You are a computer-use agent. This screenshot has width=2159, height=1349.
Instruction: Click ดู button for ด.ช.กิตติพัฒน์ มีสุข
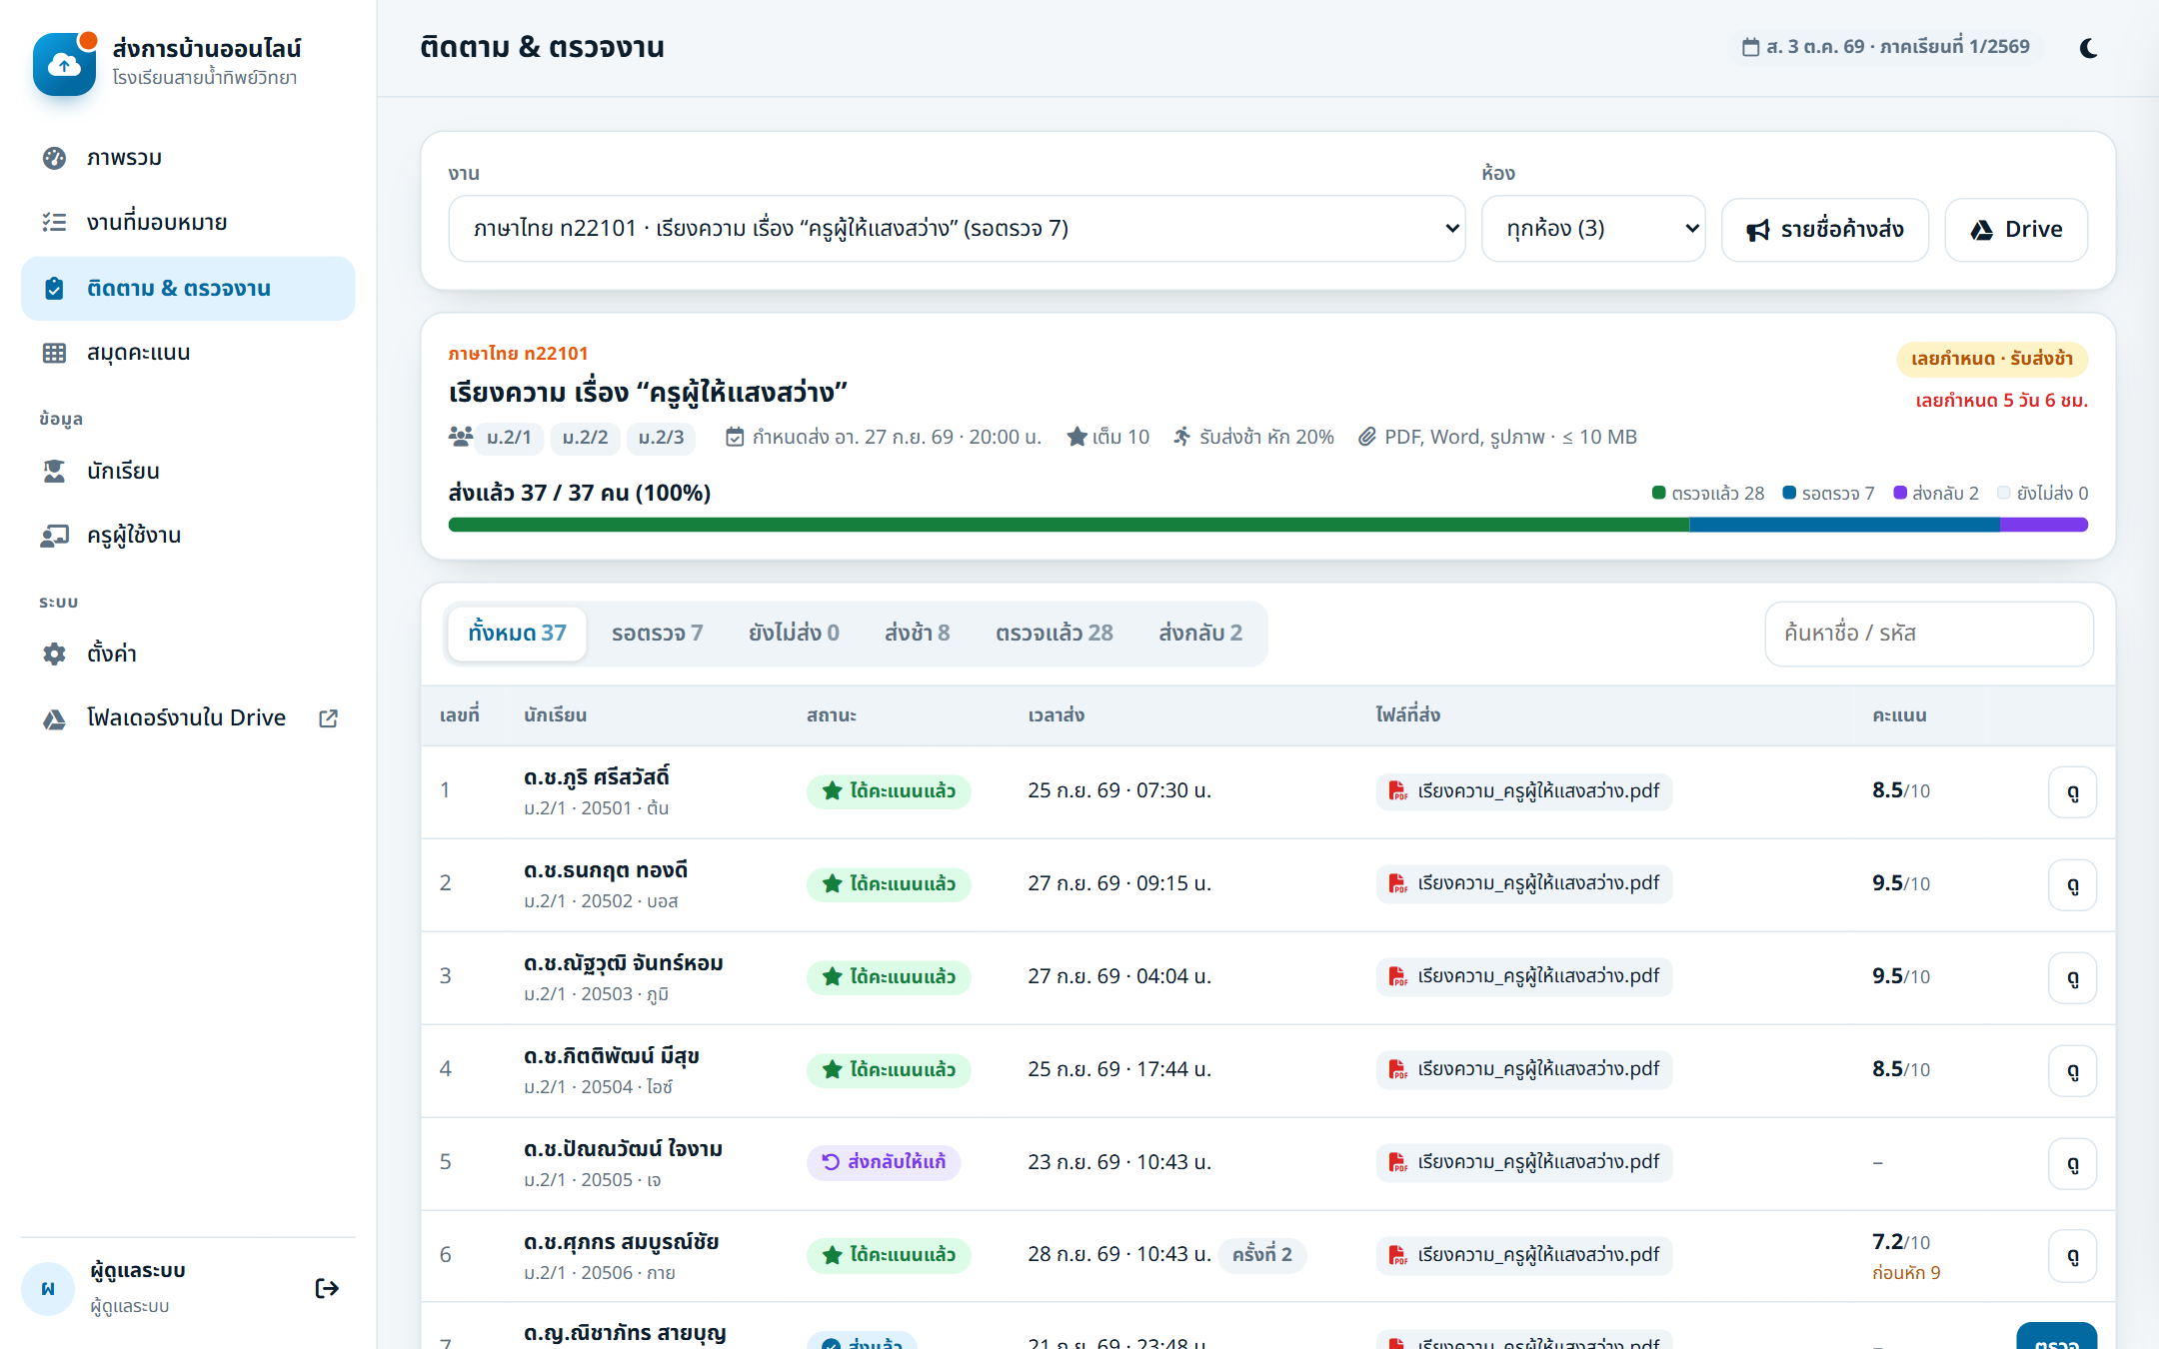(2072, 1071)
